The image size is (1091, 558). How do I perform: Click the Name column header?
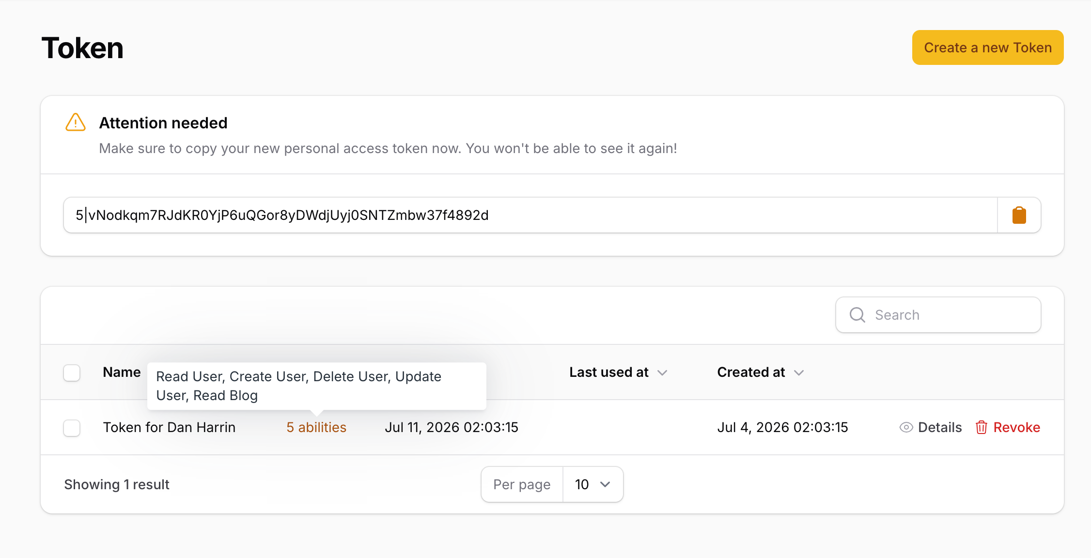click(x=122, y=372)
